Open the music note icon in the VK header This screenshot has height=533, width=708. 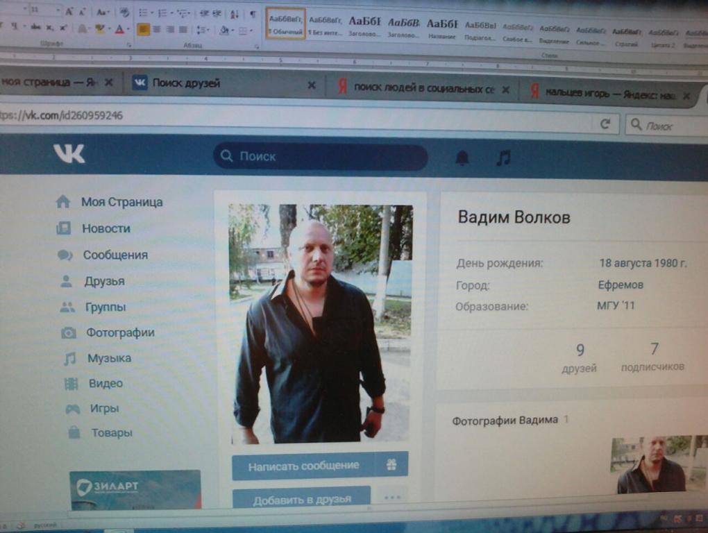503,159
